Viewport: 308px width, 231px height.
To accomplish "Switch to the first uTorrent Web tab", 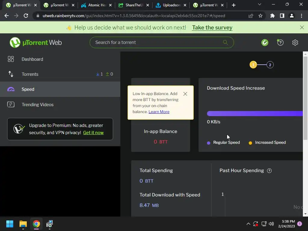I will (x=21, y=5).
